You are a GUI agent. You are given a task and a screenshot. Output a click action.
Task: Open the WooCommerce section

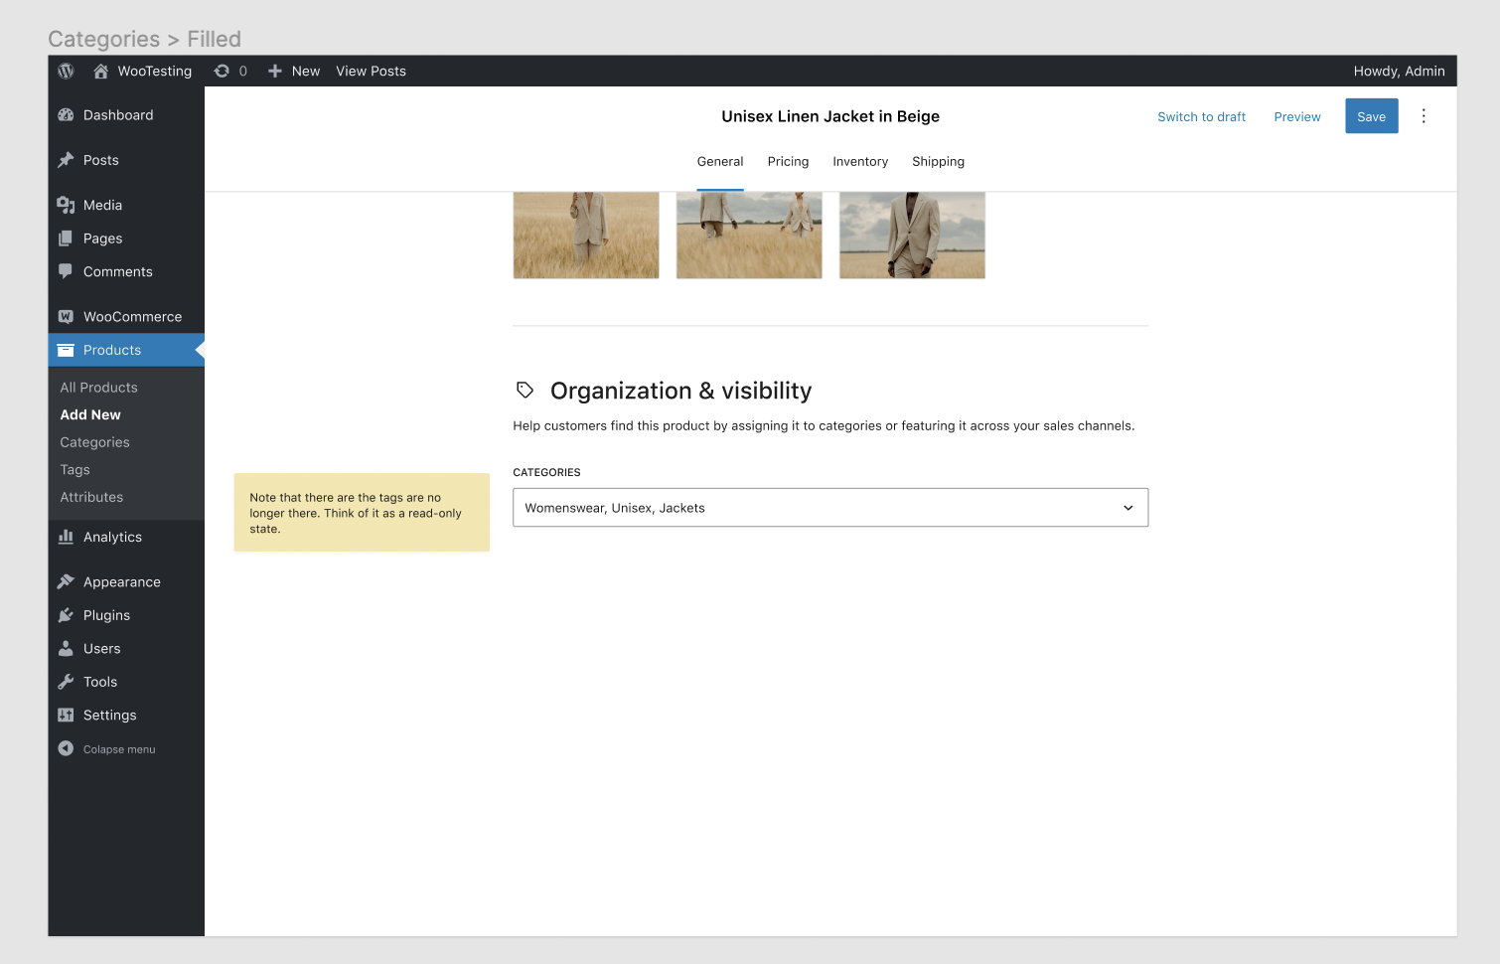click(66, 316)
